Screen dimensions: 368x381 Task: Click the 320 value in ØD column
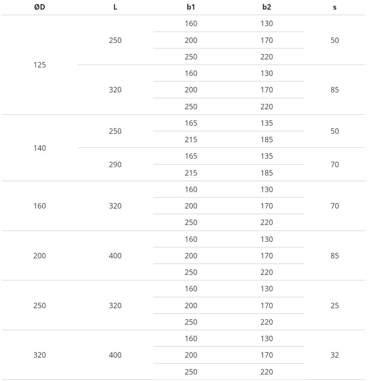pos(39,355)
